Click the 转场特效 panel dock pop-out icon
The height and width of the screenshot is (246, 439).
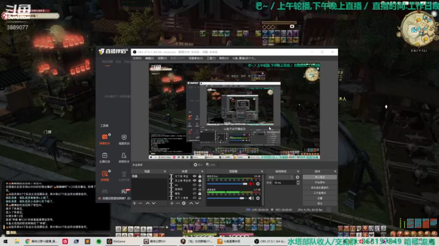pos(298,171)
